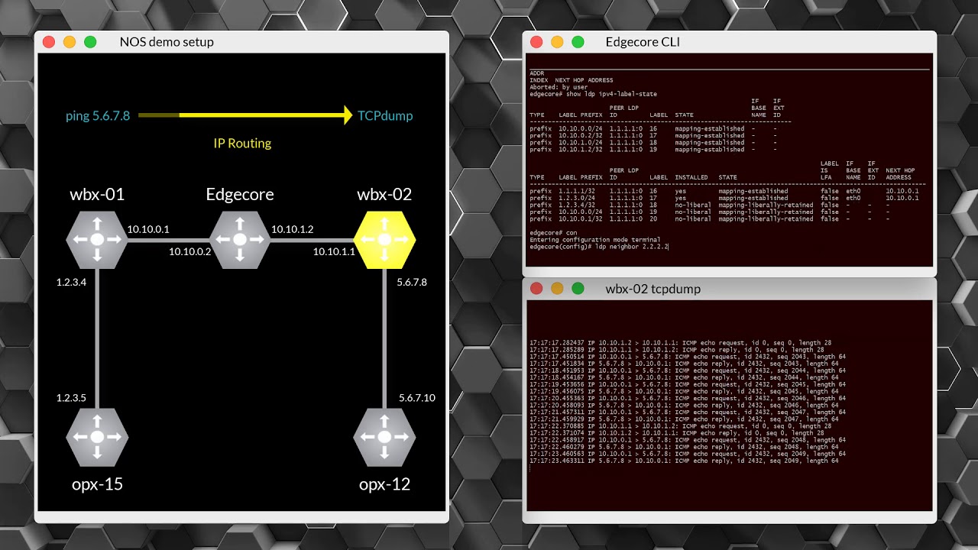Click the wbx-01 router icon
This screenshot has height=550, width=978.
click(x=97, y=240)
